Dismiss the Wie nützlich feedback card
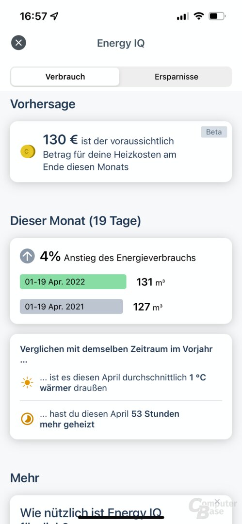This screenshot has width=242, height=524. click(x=217, y=501)
